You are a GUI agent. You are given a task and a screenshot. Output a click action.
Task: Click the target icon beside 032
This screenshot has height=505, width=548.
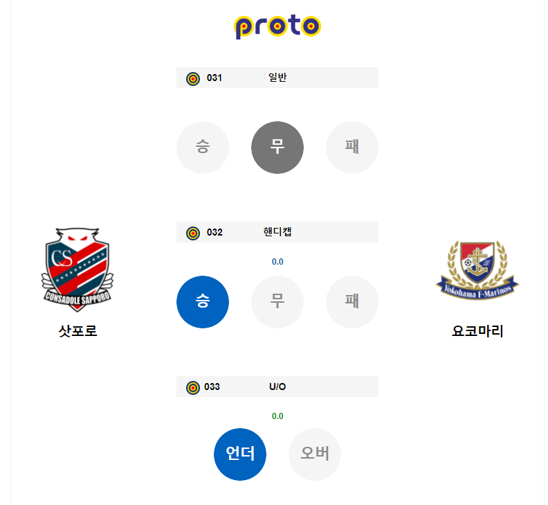[193, 233]
